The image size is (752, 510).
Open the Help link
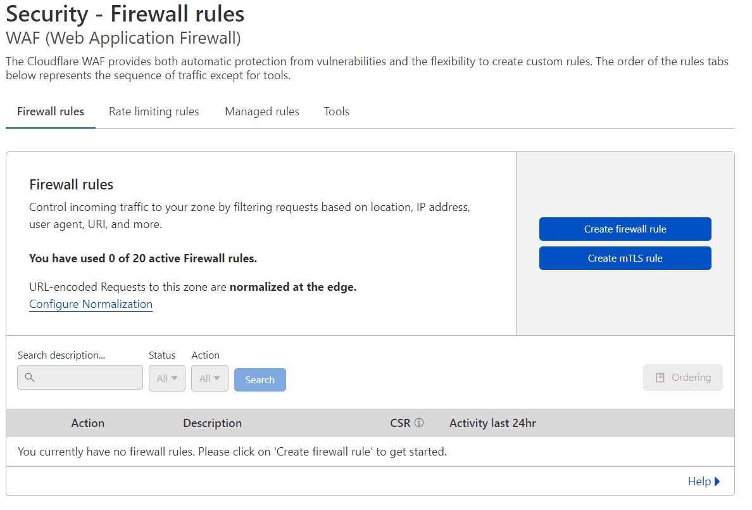tap(703, 481)
